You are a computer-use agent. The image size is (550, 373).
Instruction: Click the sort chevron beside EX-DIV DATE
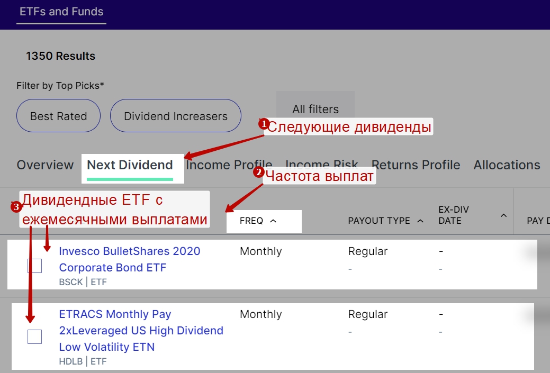pos(503,215)
